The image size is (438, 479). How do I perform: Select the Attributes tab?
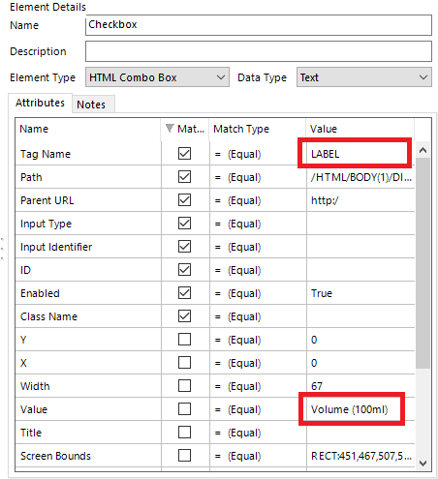pos(40,103)
